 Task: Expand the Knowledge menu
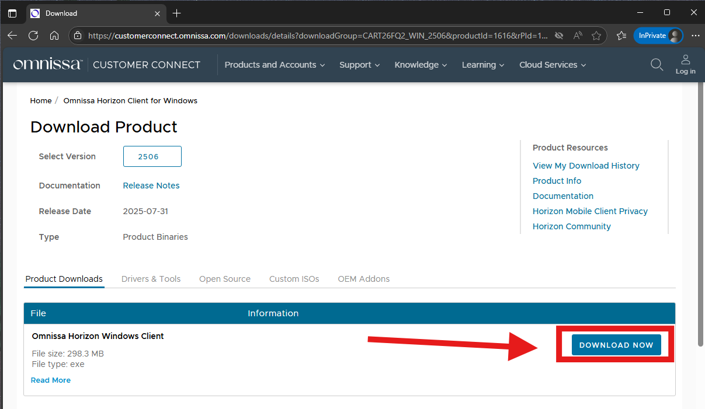click(421, 65)
